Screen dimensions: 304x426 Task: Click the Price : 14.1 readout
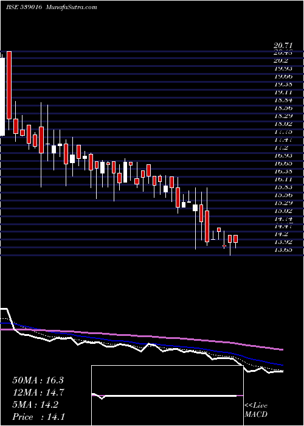pyautogui.click(x=39, y=417)
